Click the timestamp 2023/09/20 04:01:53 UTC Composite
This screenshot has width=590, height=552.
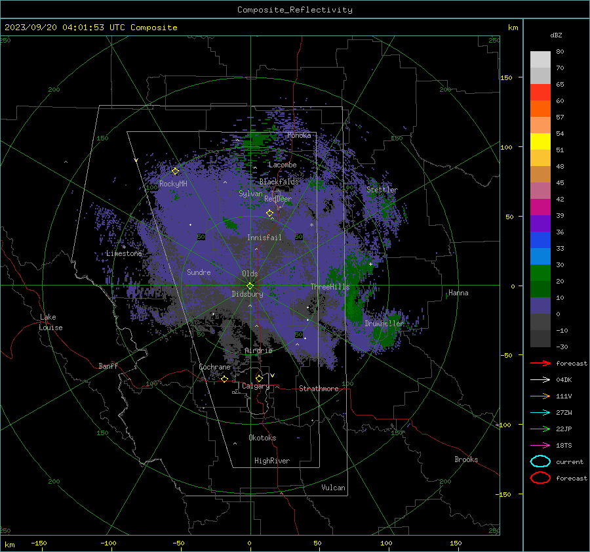tap(90, 28)
